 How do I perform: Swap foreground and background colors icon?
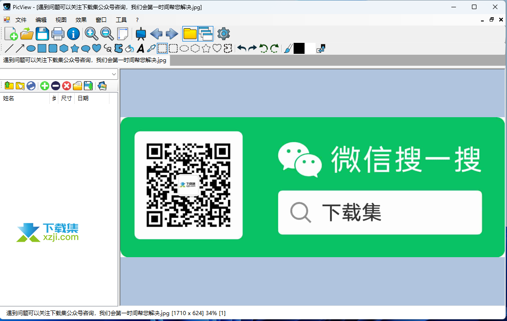(321, 48)
